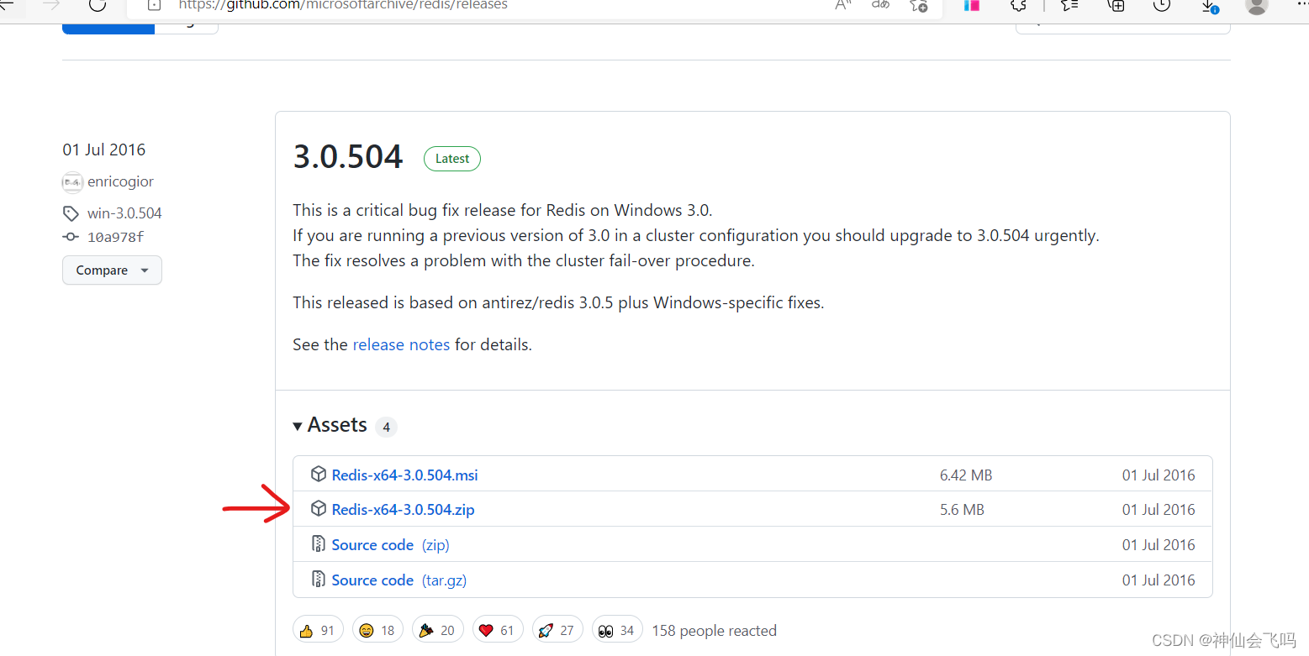Click the tag icon next to win-3.0.504
Image resolution: width=1309 pixels, height=656 pixels.
(71, 213)
